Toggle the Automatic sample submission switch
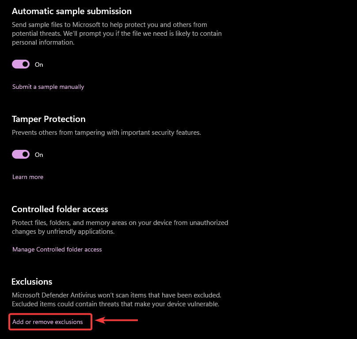The image size is (357, 339). pyautogui.click(x=21, y=65)
